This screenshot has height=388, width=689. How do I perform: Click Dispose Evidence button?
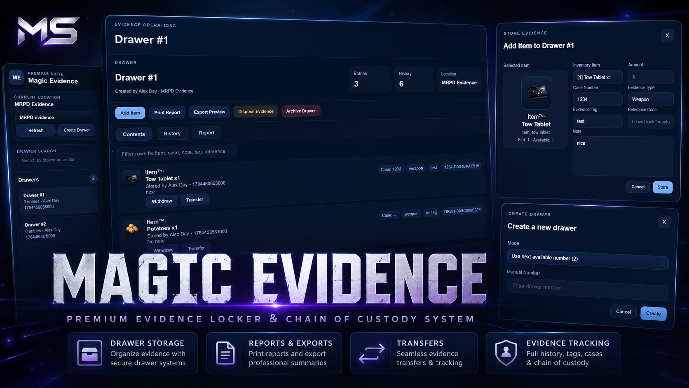tap(255, 111)
